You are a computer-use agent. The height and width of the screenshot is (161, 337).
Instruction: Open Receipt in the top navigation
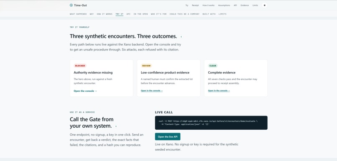click(195, 5)
